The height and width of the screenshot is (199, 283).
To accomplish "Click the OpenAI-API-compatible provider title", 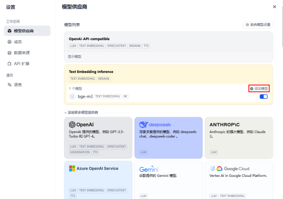I will 89,39.
